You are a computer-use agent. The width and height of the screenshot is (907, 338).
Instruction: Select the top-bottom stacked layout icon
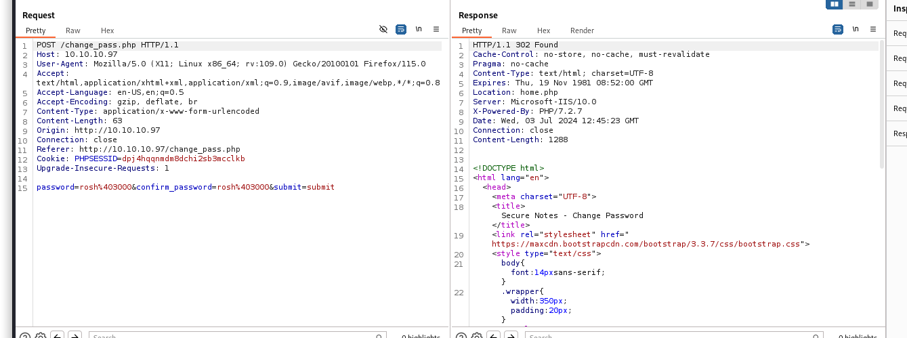(x=851, y=4)
